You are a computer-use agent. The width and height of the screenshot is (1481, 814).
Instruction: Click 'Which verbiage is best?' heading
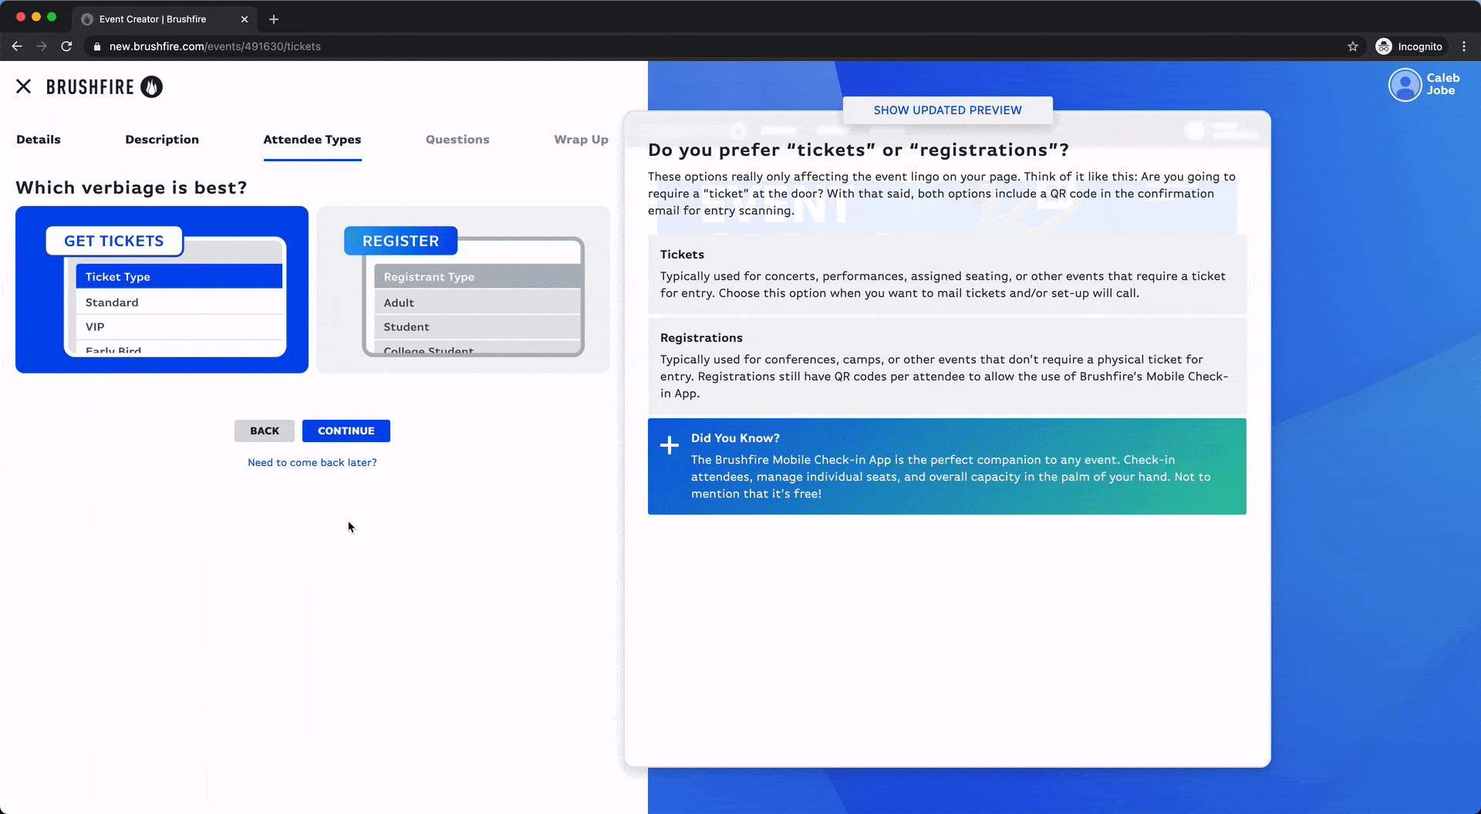131,187
